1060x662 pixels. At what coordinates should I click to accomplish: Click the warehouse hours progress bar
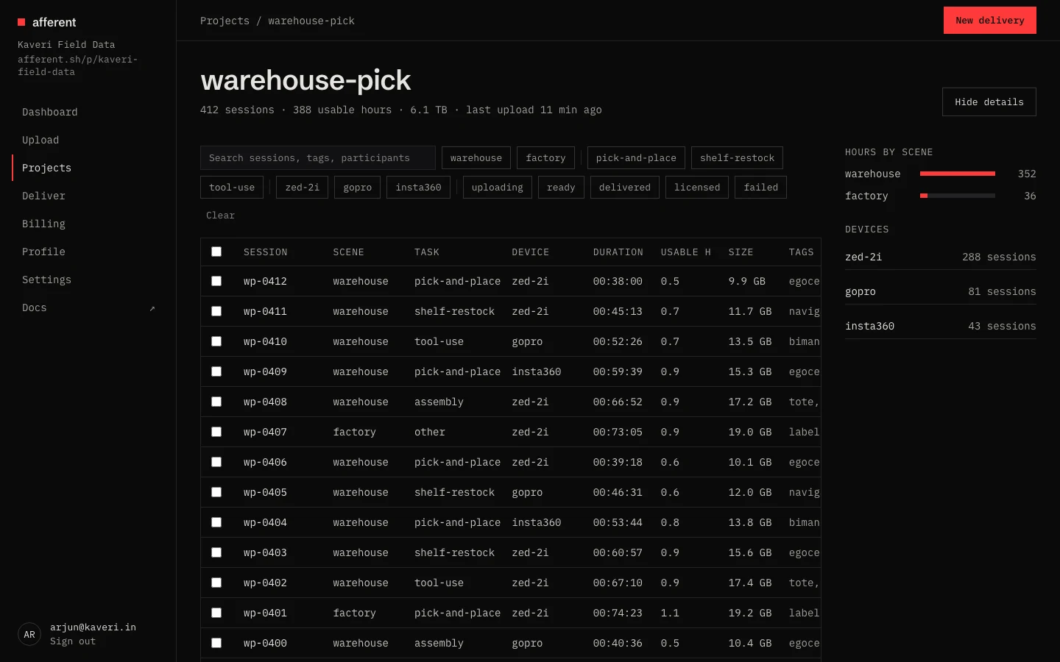point(957,174)
